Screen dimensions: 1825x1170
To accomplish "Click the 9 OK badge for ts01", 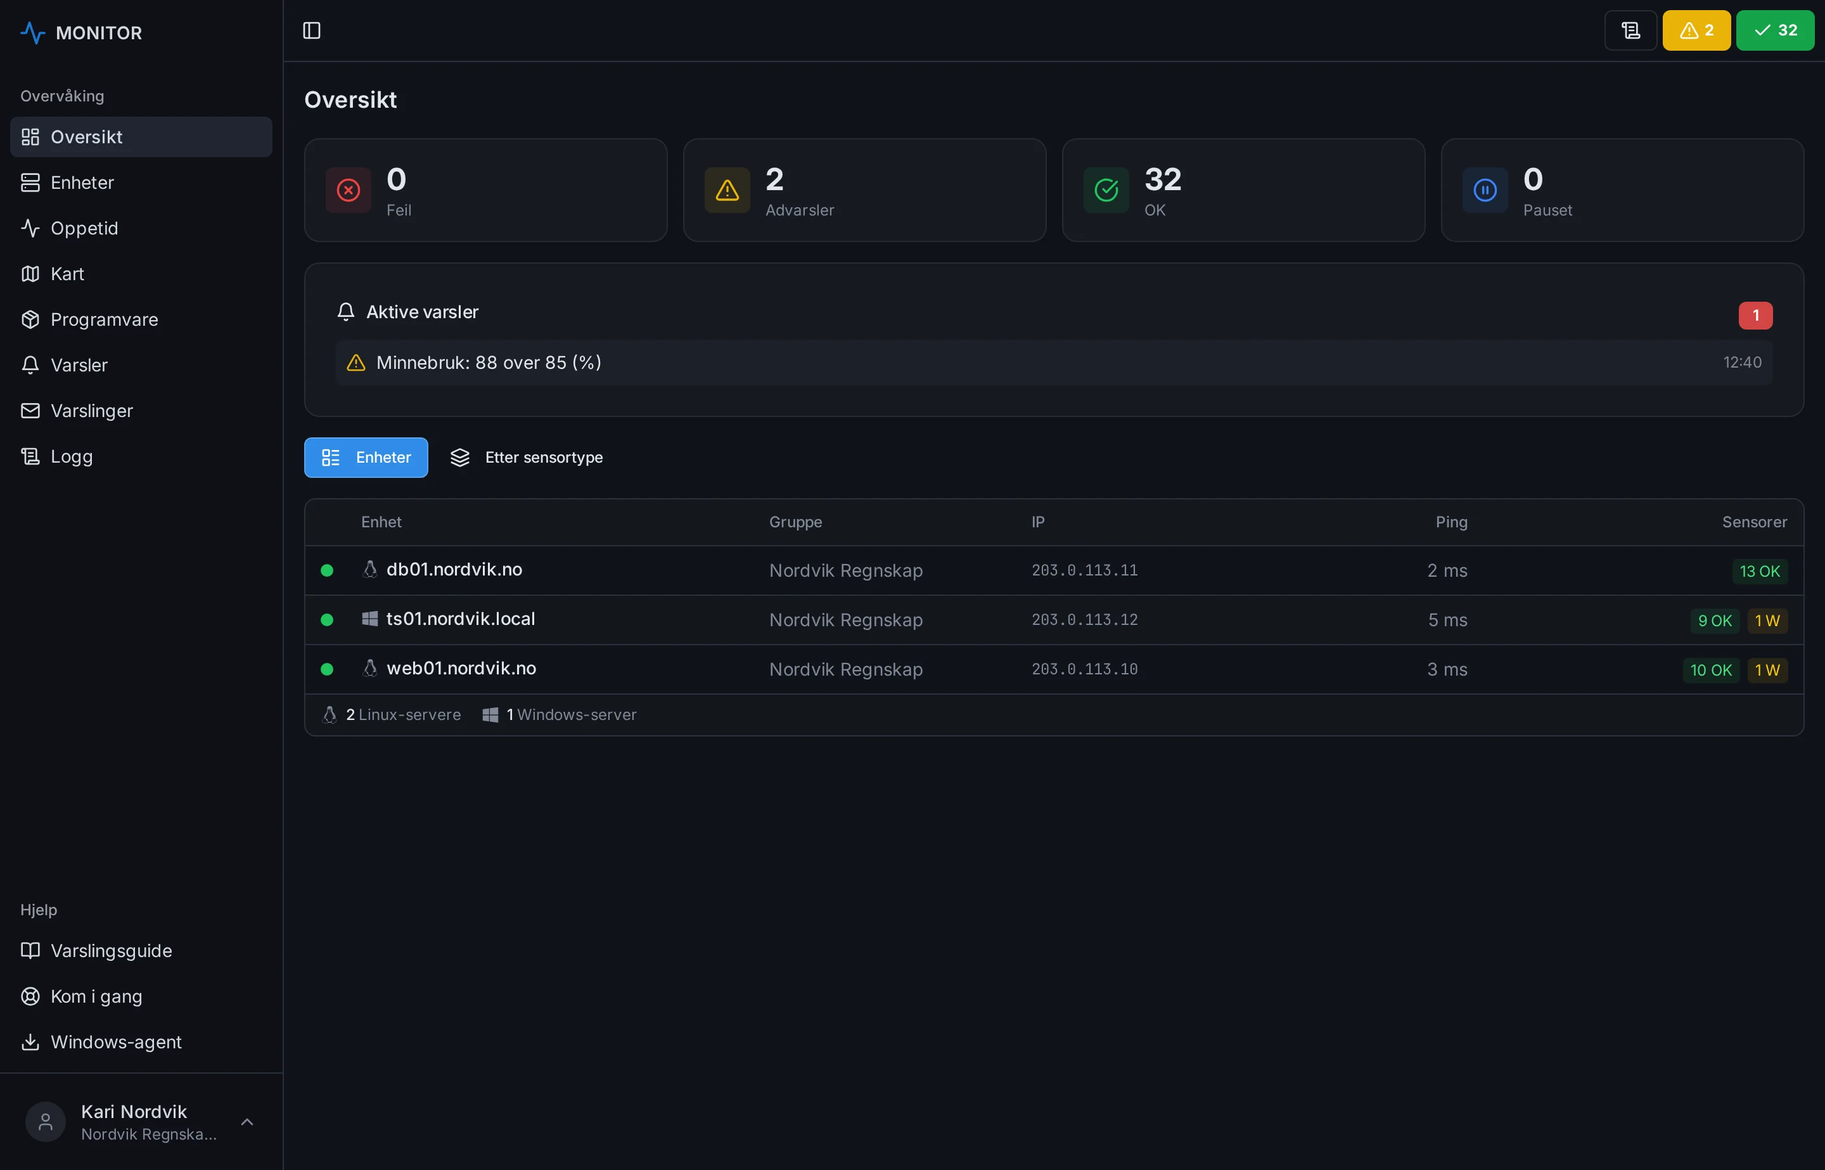I will pos(1714,620).
